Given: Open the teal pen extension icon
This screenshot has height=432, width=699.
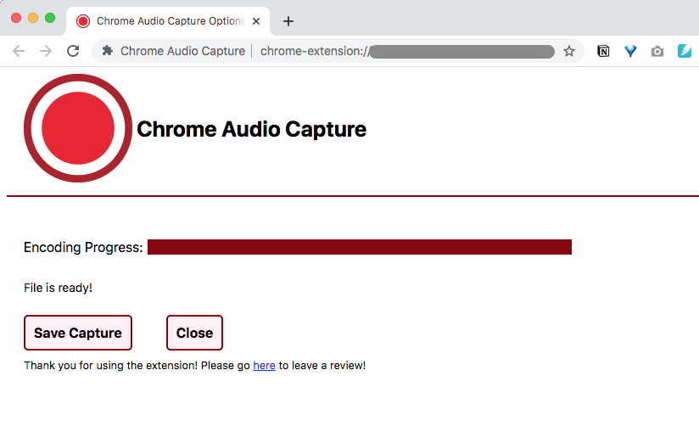Looking at the screenshot, I should click(x=685, y=51).
